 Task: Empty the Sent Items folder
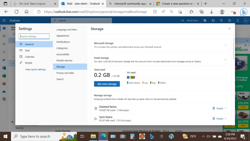(218, 119)
